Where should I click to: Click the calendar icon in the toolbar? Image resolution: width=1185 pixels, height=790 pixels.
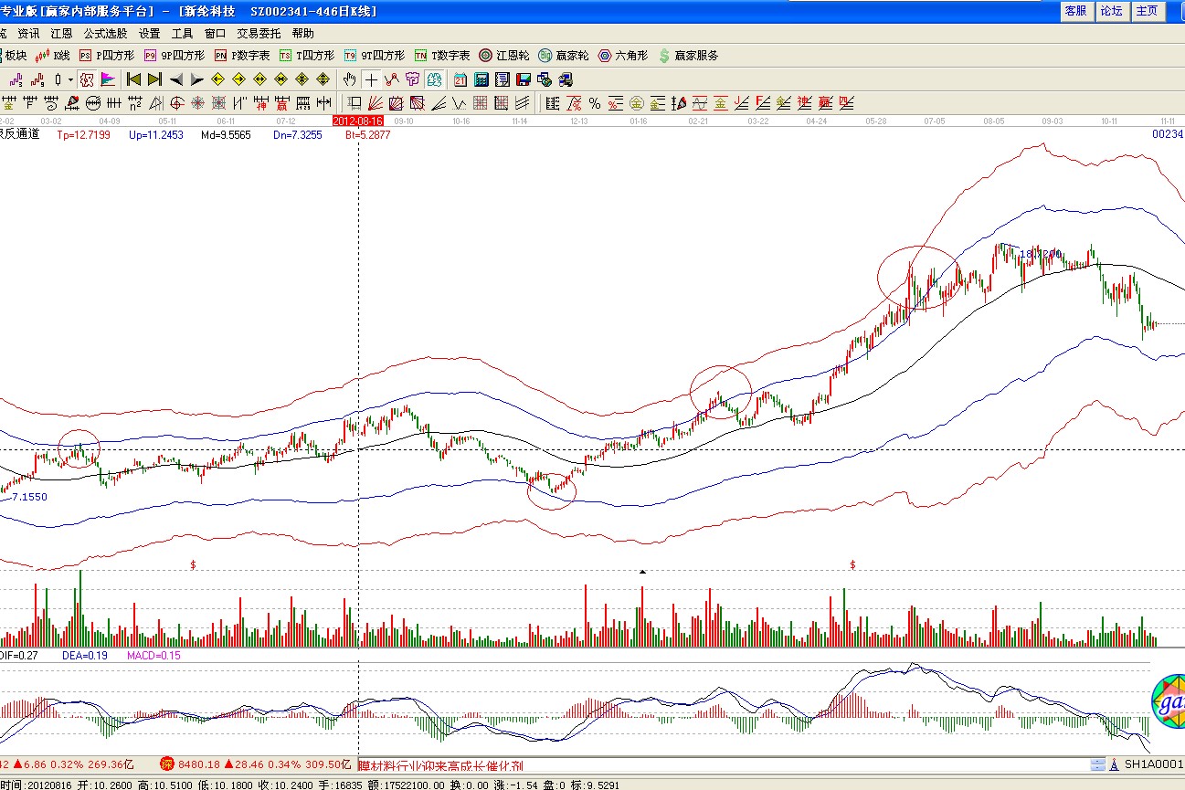click(x=460, y=79)
